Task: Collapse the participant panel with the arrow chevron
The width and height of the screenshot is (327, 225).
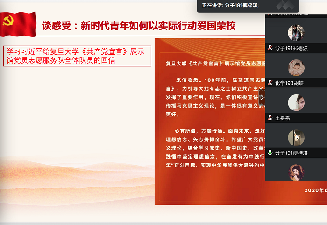Action: pos(262,97)
